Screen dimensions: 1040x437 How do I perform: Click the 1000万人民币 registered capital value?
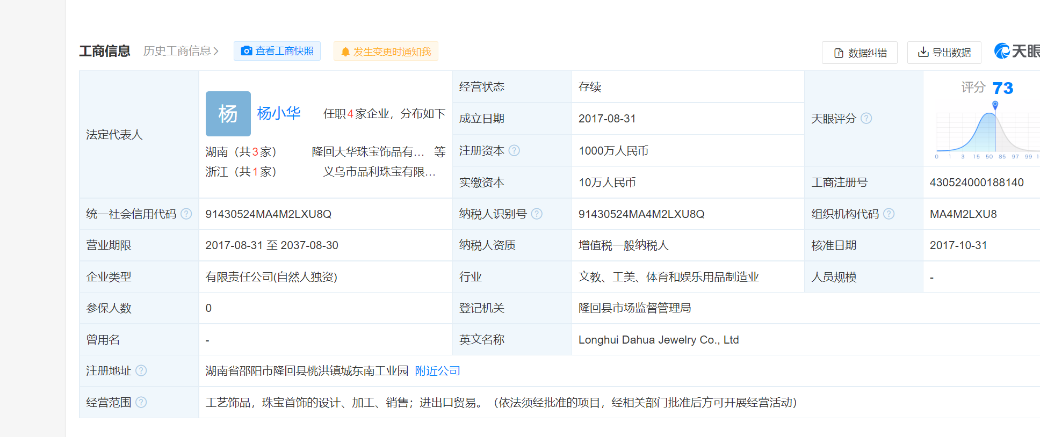tap(613, 151)
